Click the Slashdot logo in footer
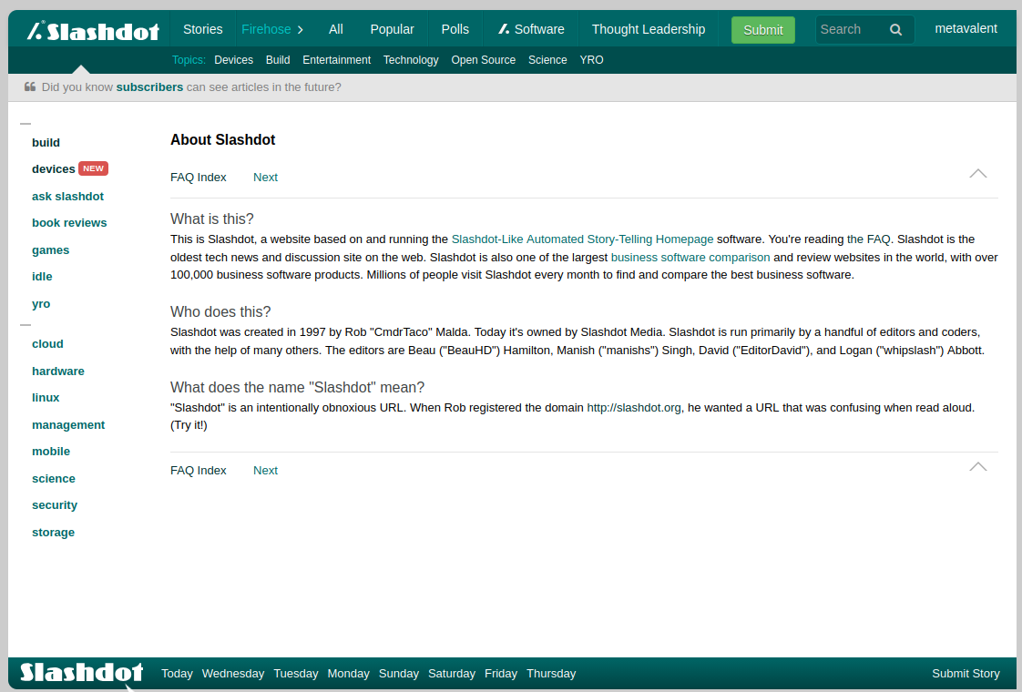Viewport: 1022px width, 692px height. point(82,673)
